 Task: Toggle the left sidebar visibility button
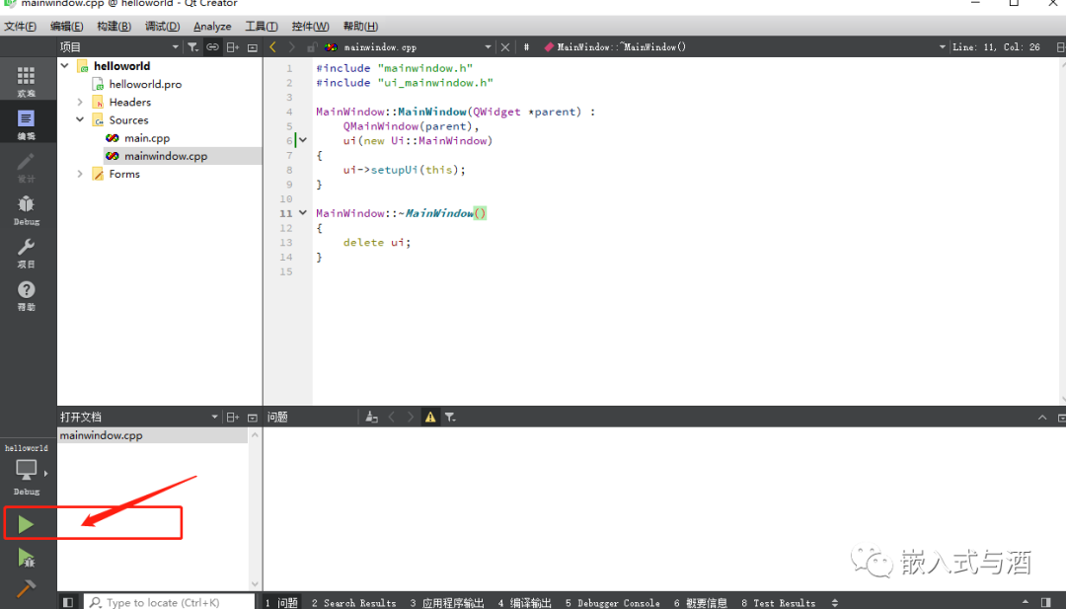68,602
